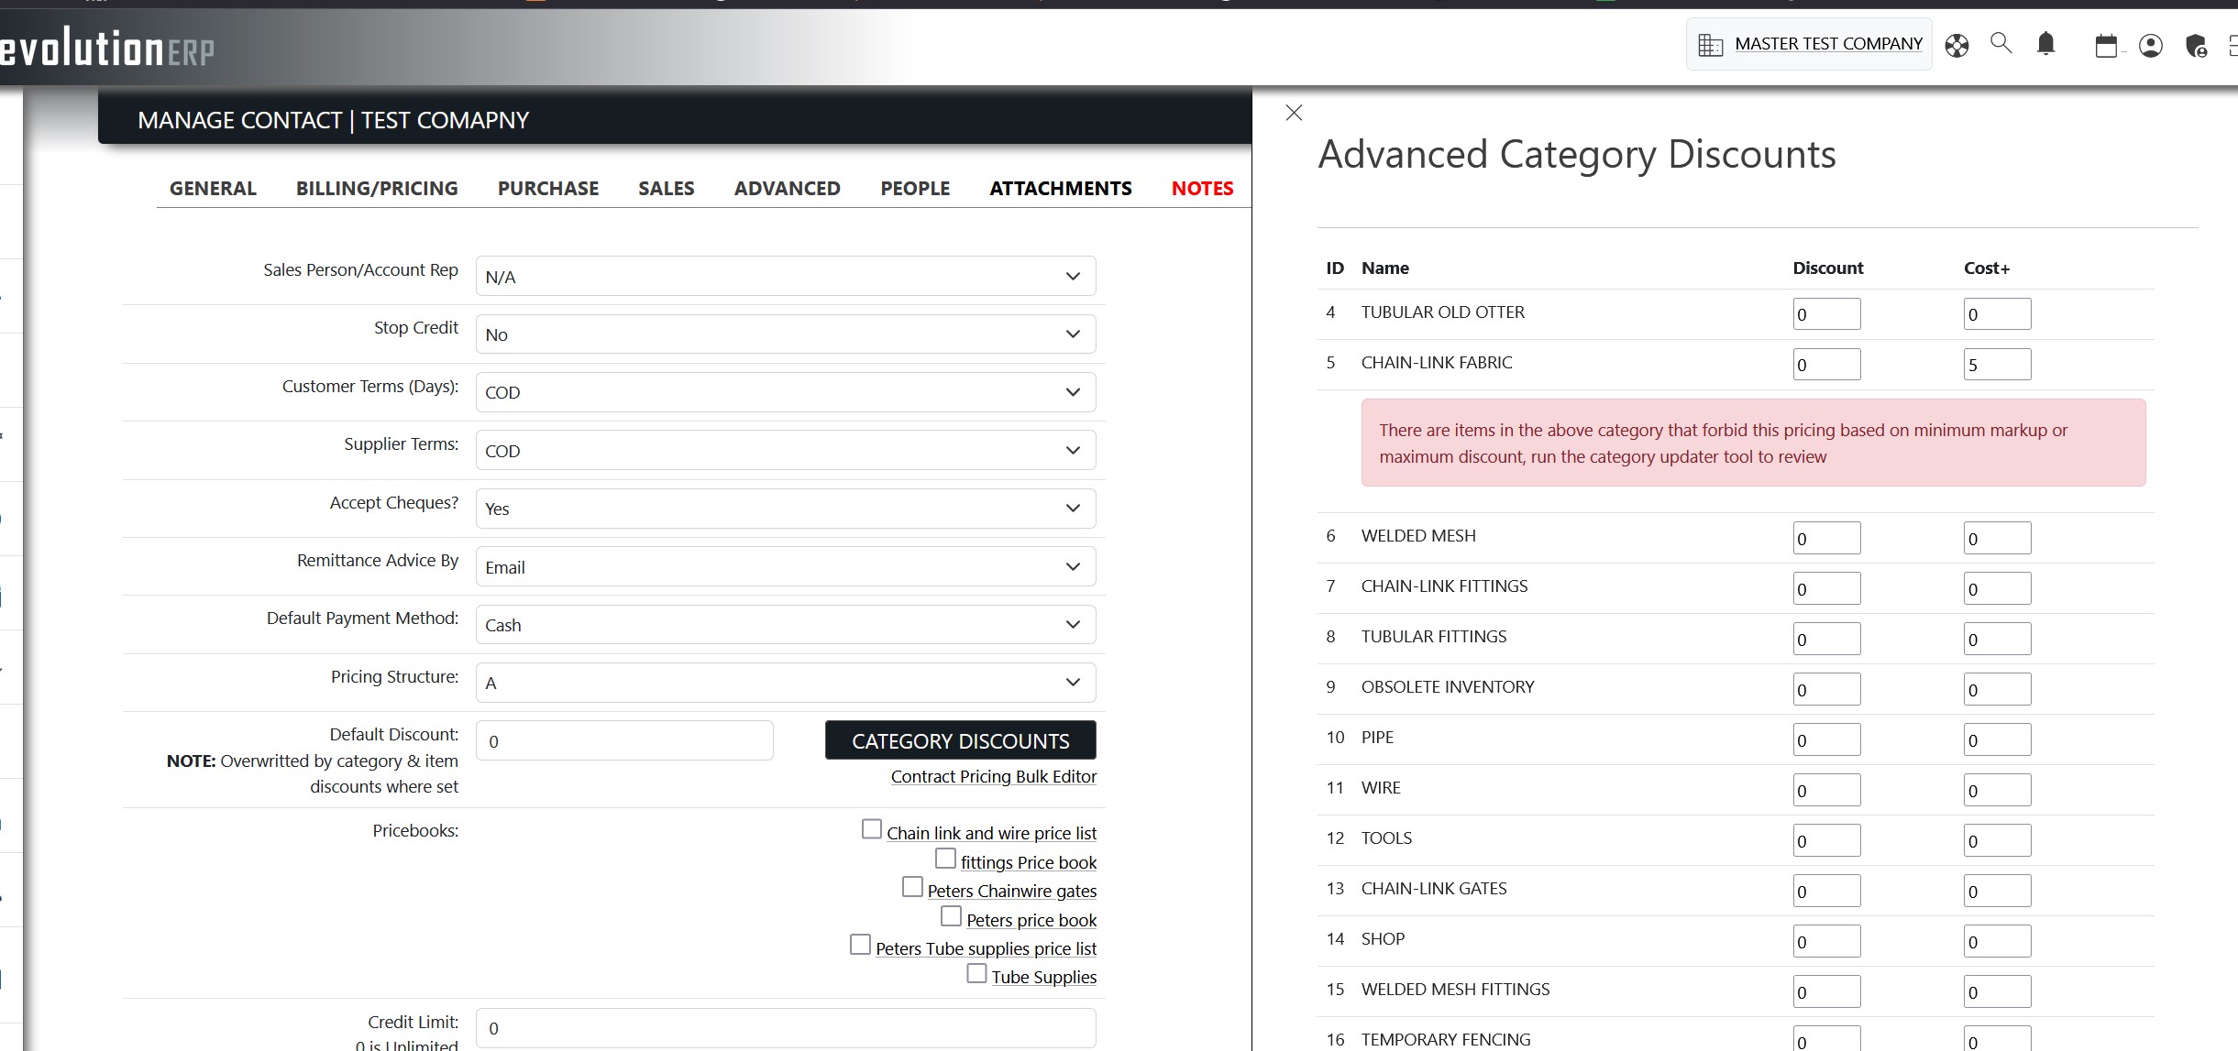Screen dimensions: 2238x1051
Task: Open Contract Pricing Bulk Editor link
Action: [x=993, y=777]
